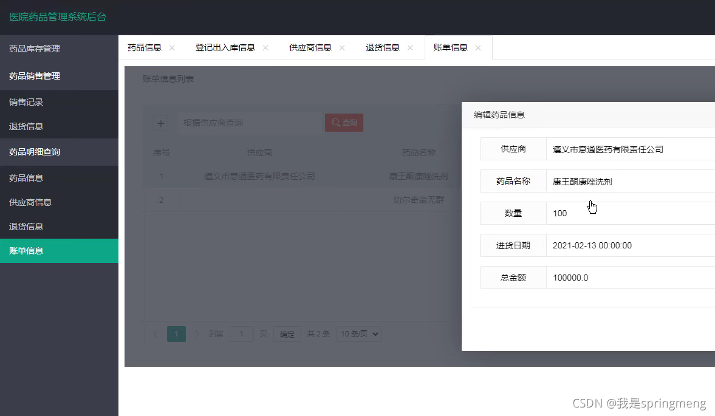This screenshot has width=715, height=416.
Task: Click the 确定 pagination confirm button
Action: pyautogui.click(x=287, y=334)
